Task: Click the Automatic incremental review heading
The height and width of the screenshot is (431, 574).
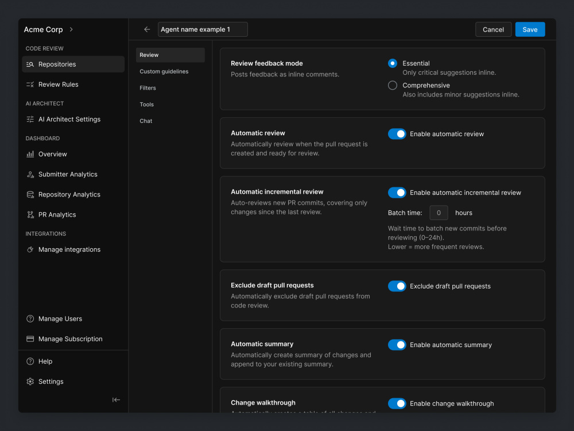Action: 277,191
